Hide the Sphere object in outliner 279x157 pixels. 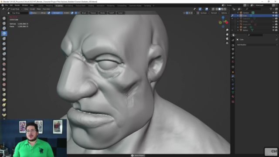(x=273, y=30)
